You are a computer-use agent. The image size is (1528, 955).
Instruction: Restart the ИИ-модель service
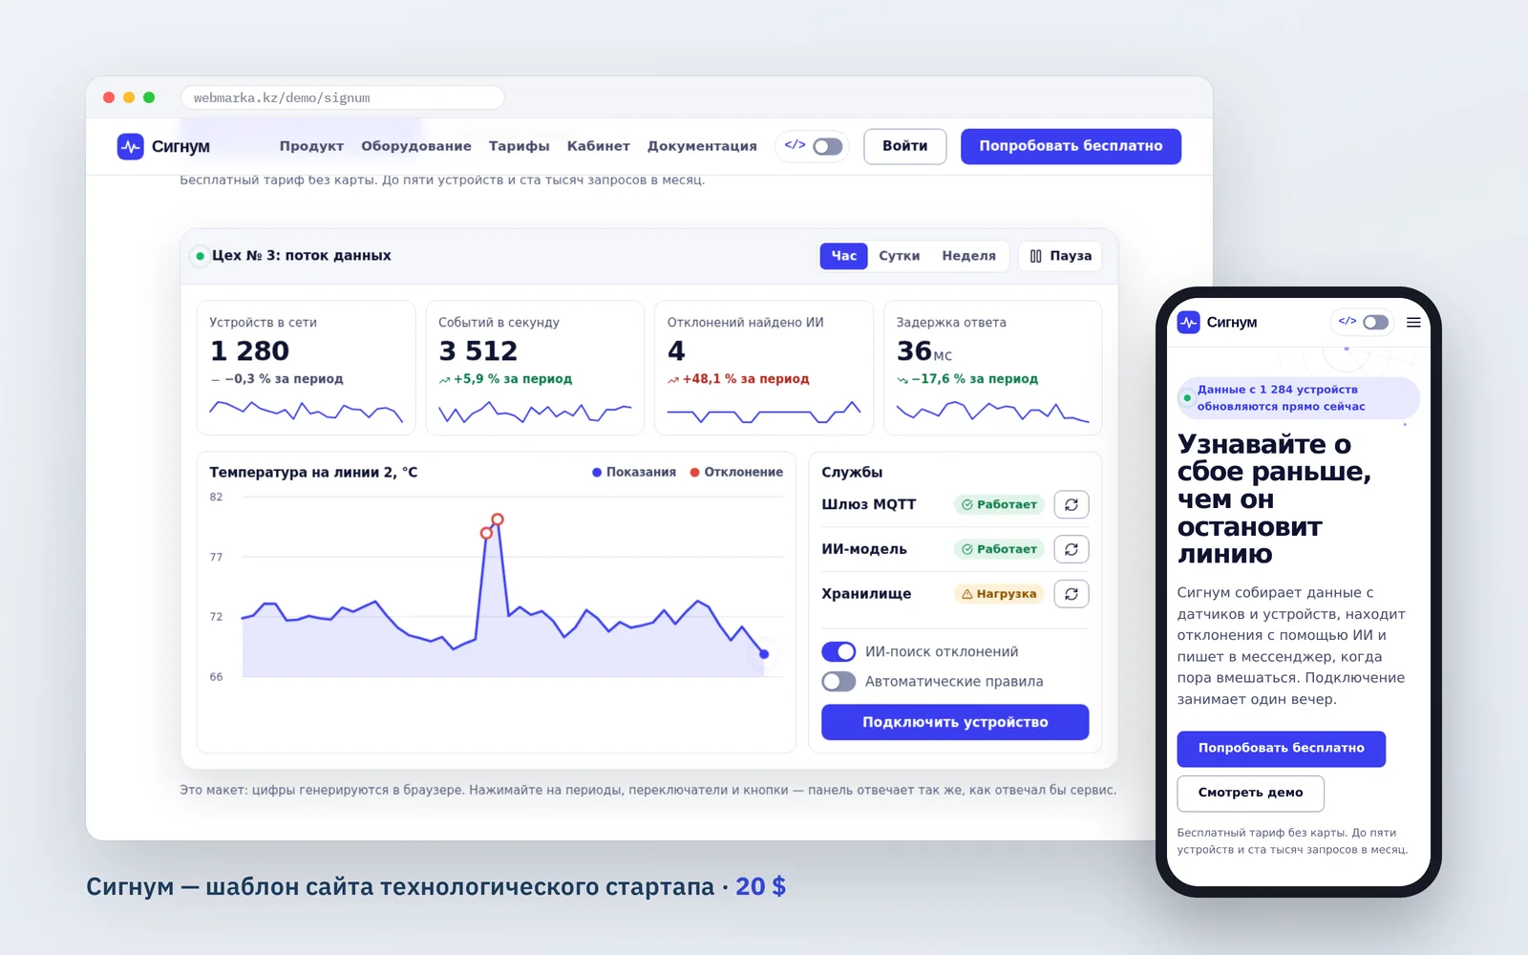[1072, 549]
